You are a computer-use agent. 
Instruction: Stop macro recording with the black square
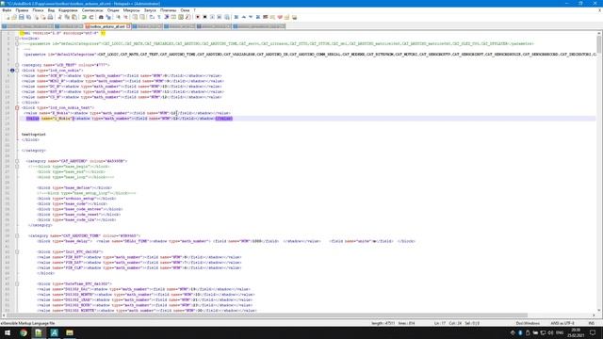[204, 17]
